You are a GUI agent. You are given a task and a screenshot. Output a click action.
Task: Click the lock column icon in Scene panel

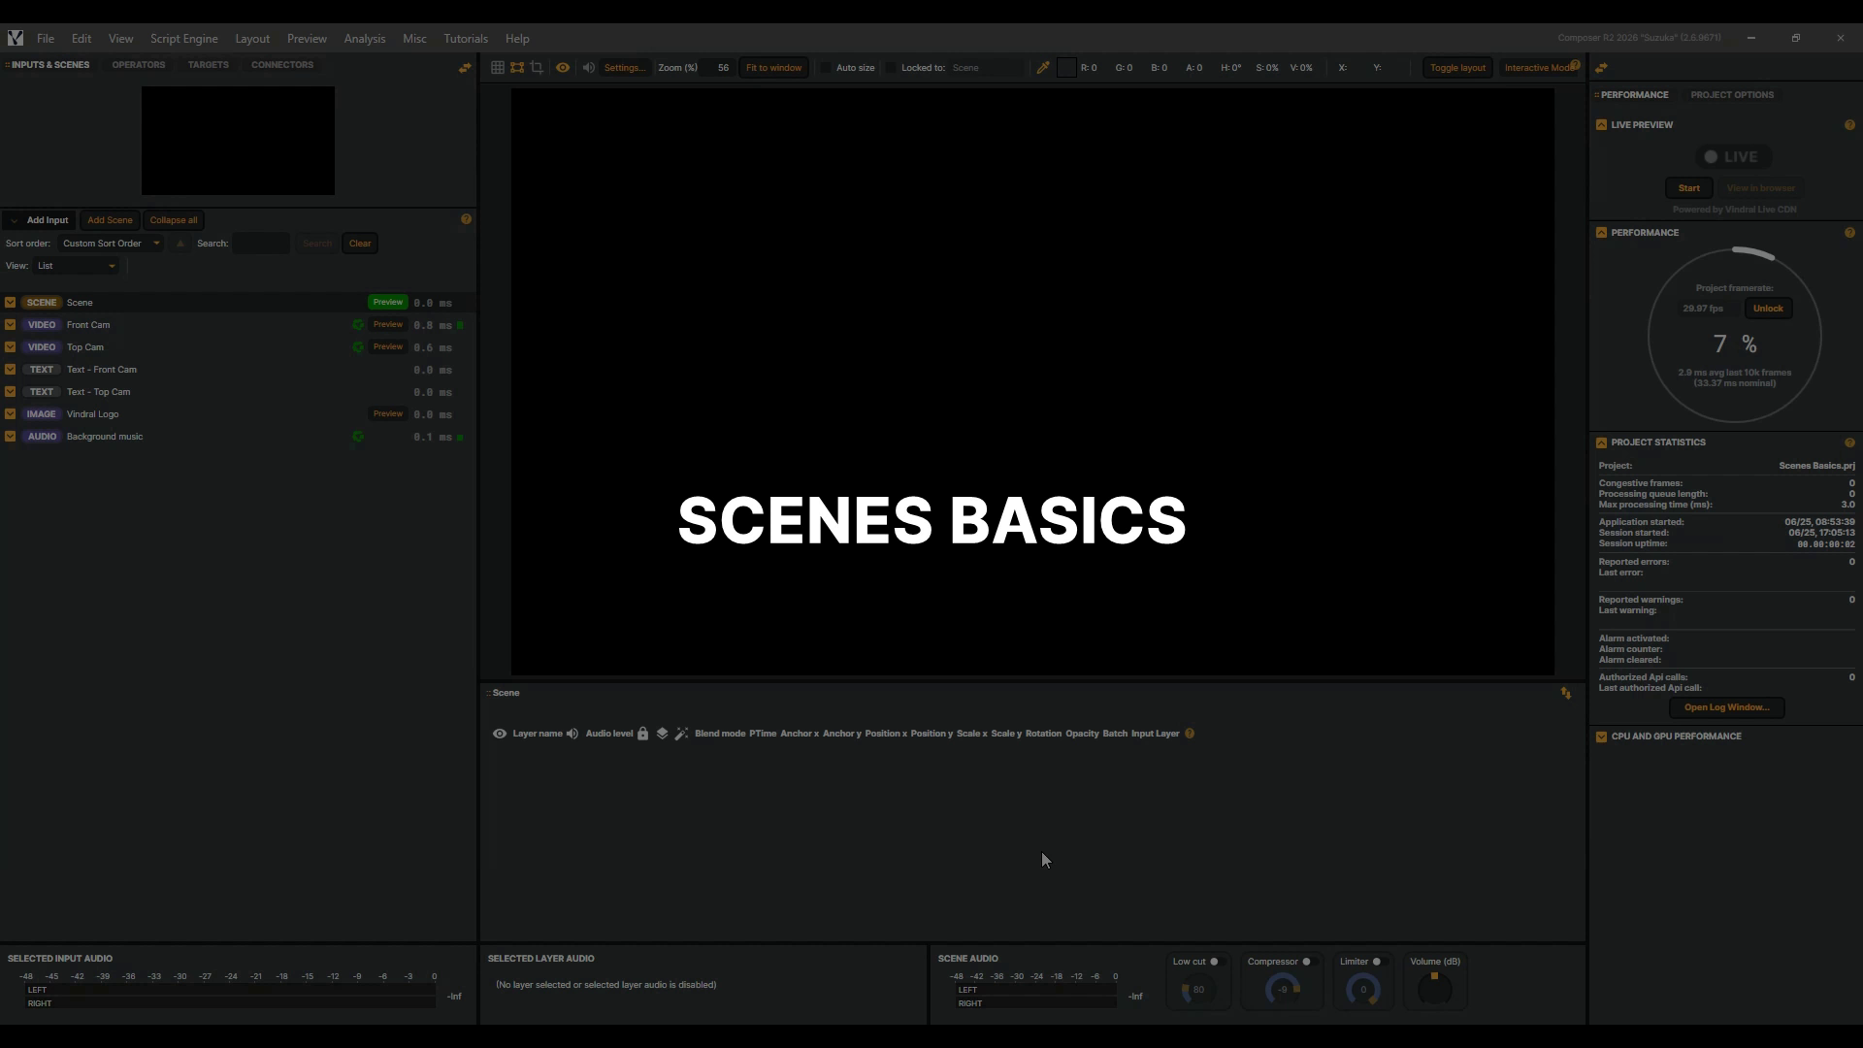tap(642, 734)
